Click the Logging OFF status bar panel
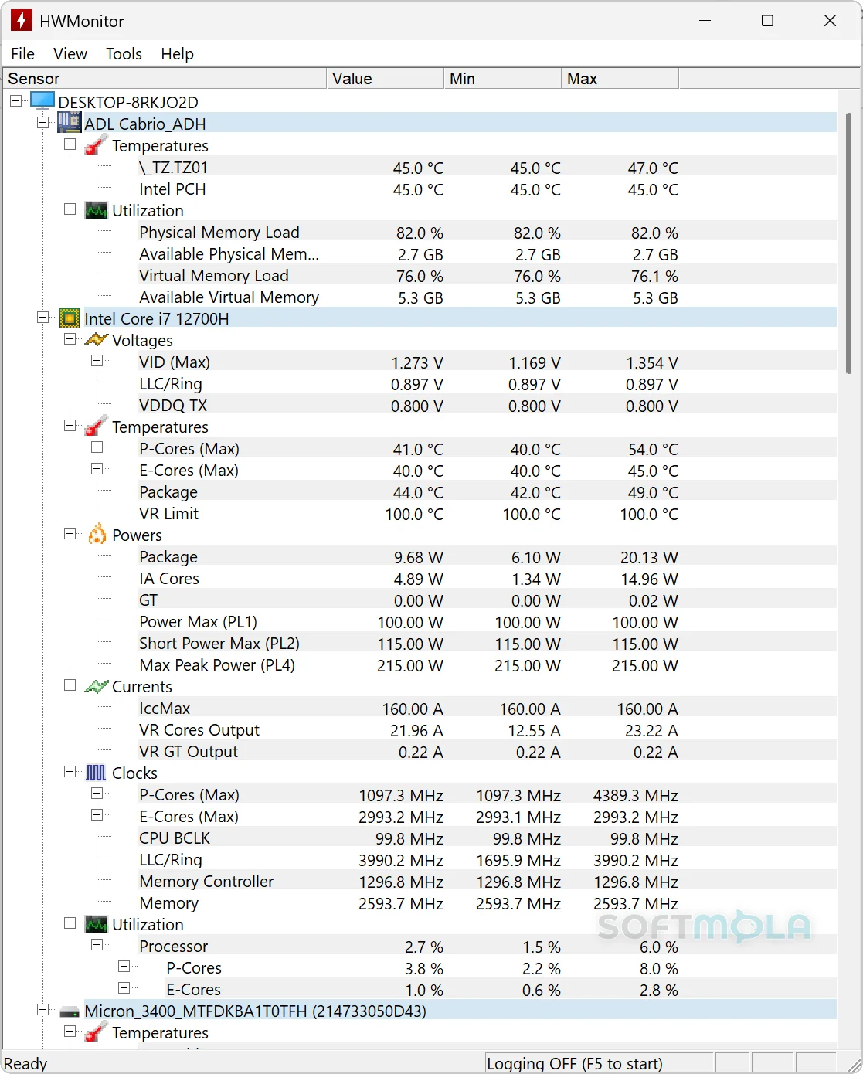The width and height of the screenshot is (863, 1074). coord(600,1063)
